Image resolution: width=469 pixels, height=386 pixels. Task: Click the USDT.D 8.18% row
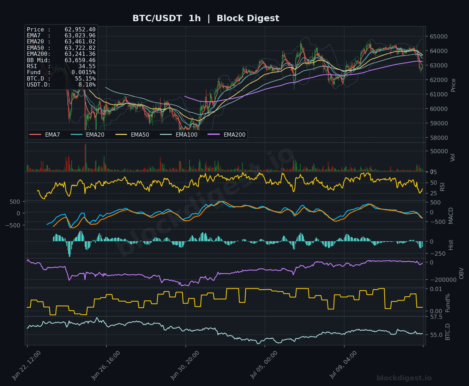(61, 85)
